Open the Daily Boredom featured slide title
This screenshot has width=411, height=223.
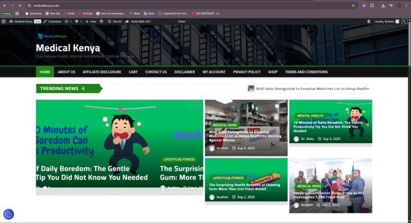(92, 173)
